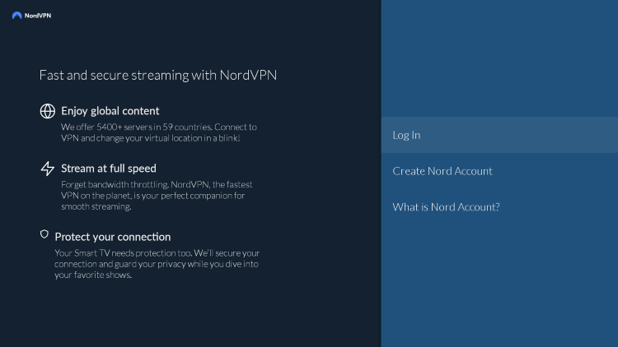
Task: Select the Log In option
Action: (406, 135)
